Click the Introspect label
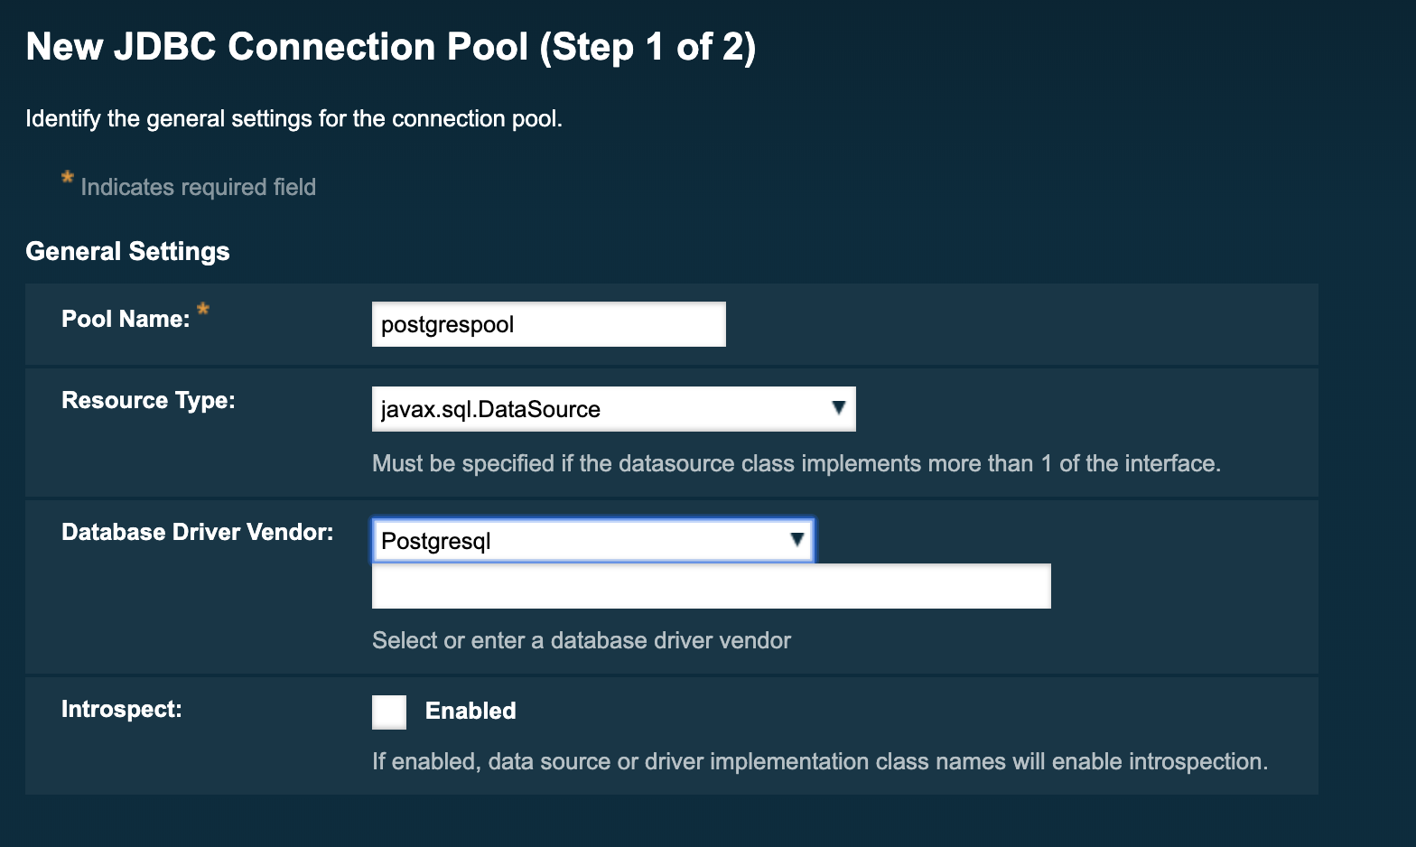The image size is (1416, 847). point(122,709)
